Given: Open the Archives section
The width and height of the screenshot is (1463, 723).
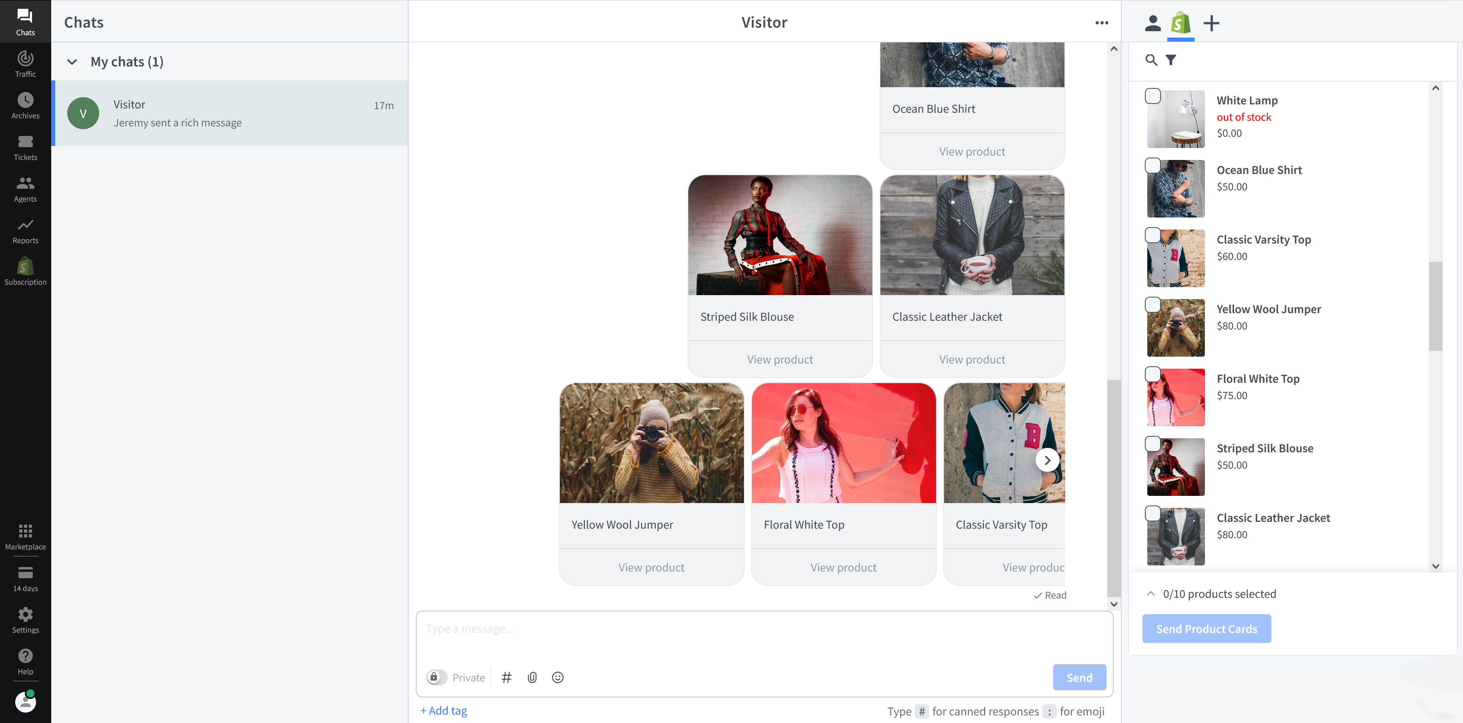Looking at the screenshot, I should click(25, 104).
